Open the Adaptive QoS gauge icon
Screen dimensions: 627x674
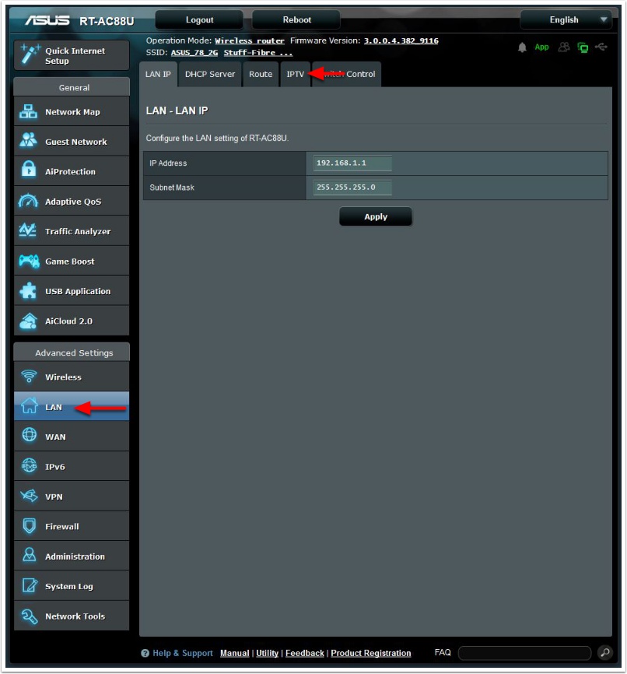[x=28, y=200]
